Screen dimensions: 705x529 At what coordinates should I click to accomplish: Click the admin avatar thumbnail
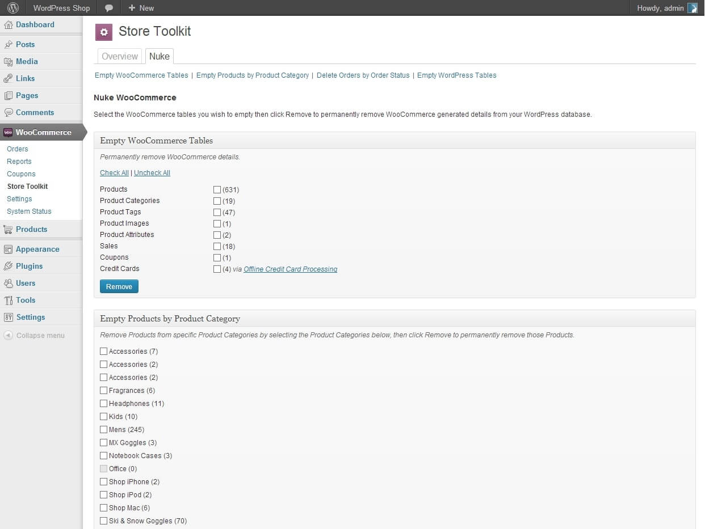(693, 8)
